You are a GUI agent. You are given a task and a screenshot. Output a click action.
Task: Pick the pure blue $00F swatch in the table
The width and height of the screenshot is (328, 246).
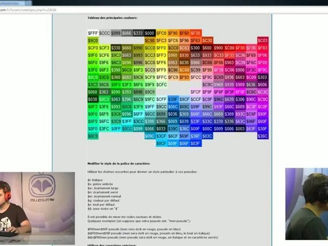(195, 129)
